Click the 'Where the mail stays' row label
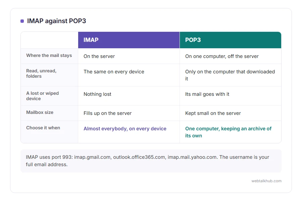 tap(49, 55)
